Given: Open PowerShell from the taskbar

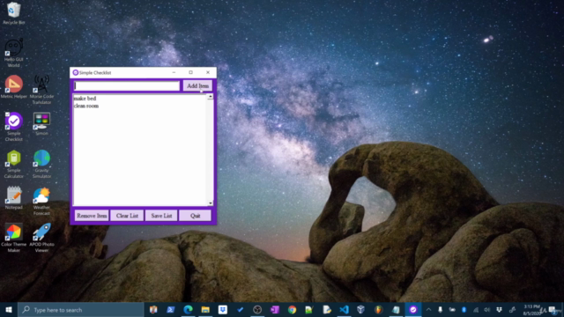Looking at the screenshot, I should [170, 310].
